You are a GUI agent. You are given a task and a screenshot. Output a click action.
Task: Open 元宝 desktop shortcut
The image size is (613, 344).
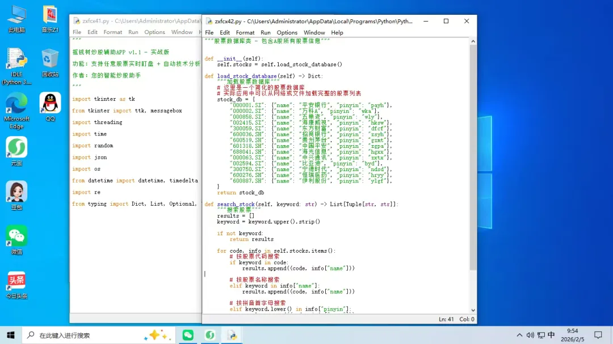click(x=16, y=151)
